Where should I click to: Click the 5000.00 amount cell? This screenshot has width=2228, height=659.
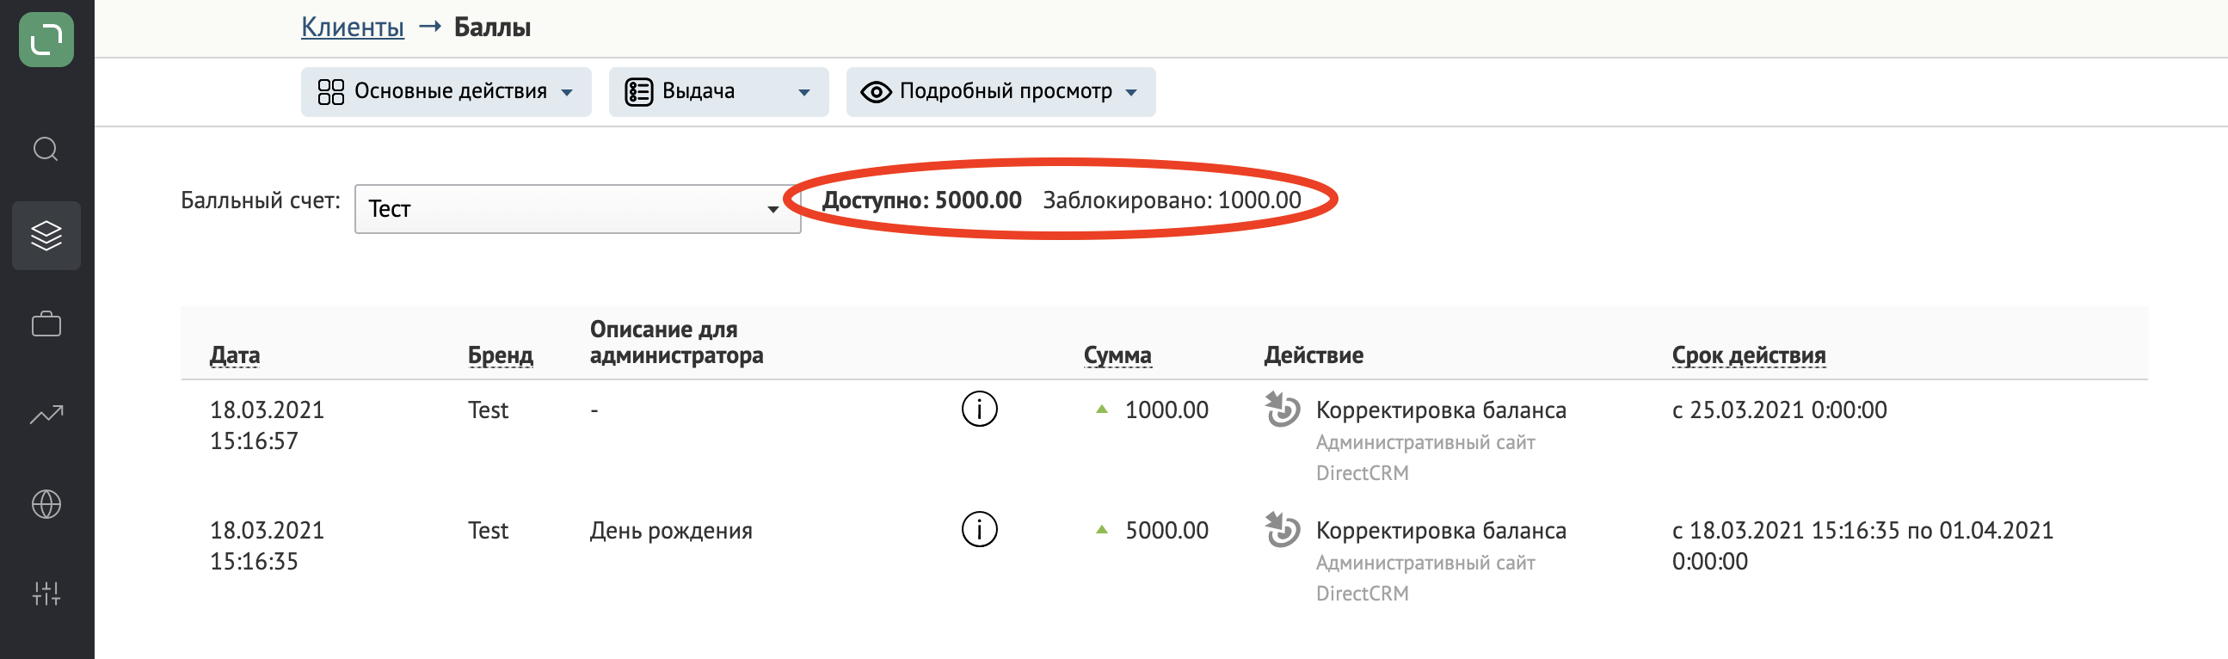tap(1166, 529)
